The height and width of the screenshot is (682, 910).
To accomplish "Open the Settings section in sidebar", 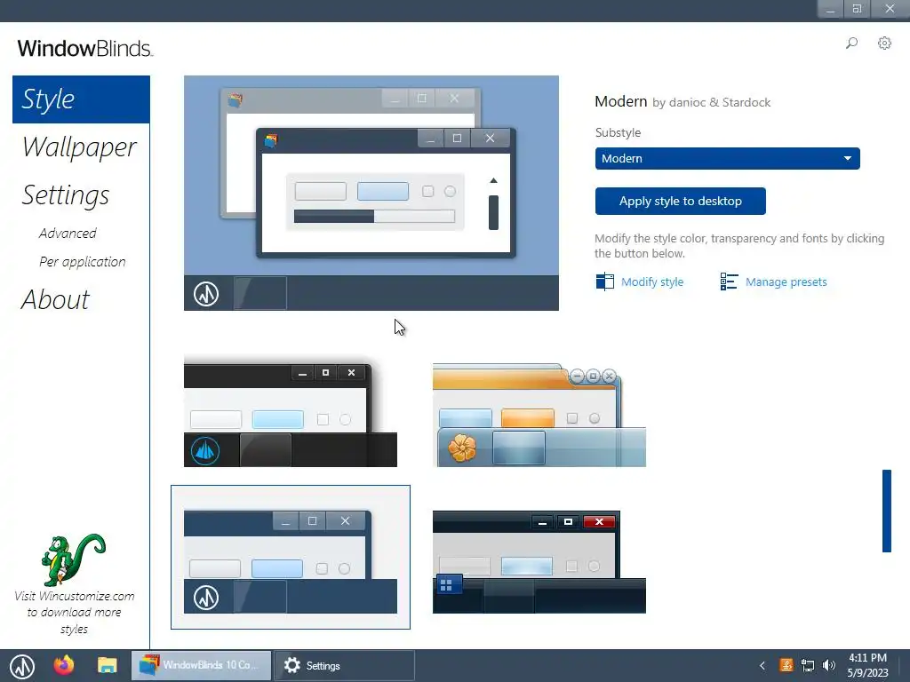I will click(x=66, y=194).
